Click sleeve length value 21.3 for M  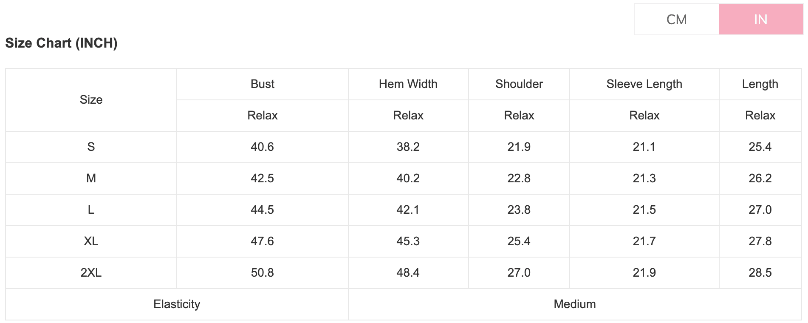[x=644, y=178]
